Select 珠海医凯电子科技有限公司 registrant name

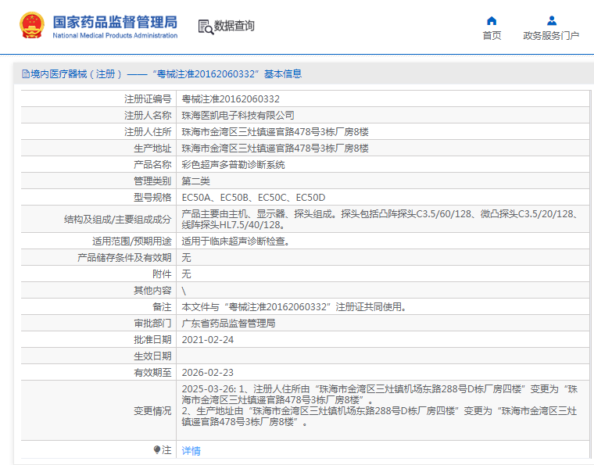238,116
